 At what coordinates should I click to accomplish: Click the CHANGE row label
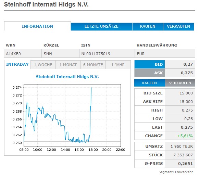pos(154,136)
